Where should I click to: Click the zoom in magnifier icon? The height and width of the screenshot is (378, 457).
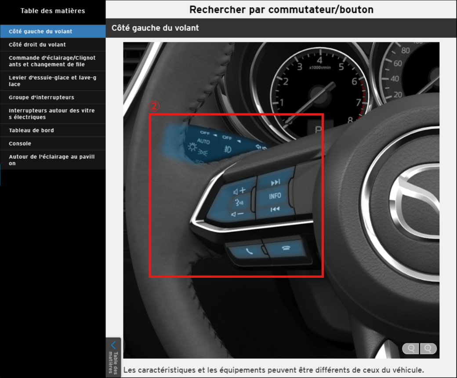pos(428,349)
